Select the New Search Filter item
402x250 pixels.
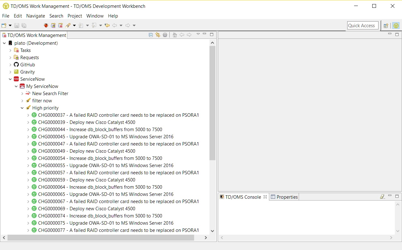coord(50,94)
